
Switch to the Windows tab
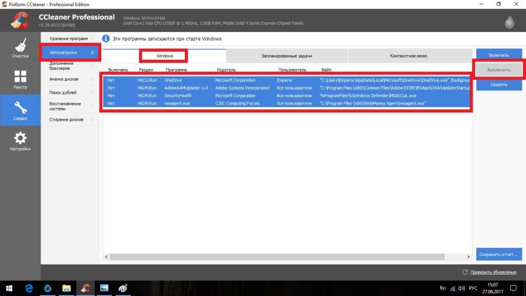[164, 56]
